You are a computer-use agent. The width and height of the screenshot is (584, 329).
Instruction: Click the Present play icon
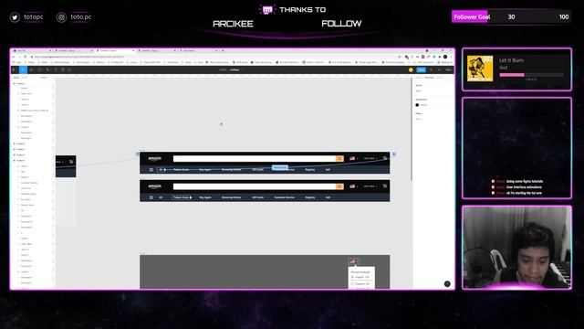click(x=432, y=69)
